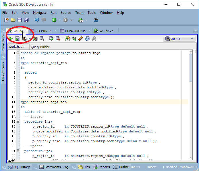199x171 pixels.
Task: Open the tab list dropdown arrow
Action: coord(195,31)
